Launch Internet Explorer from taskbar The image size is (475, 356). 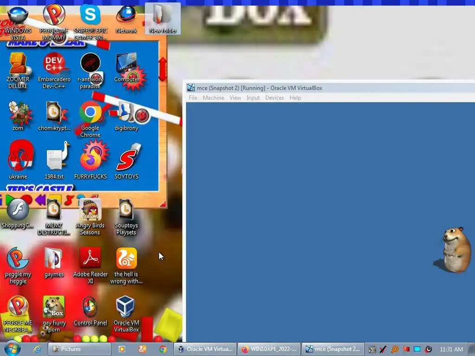pyautogui.click(x=37, y=349)
